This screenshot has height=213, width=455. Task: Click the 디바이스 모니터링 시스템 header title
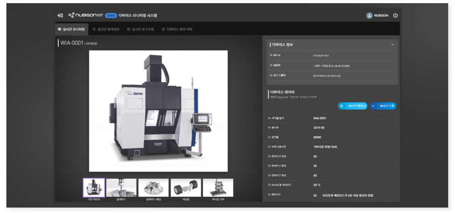pos(138,15)
